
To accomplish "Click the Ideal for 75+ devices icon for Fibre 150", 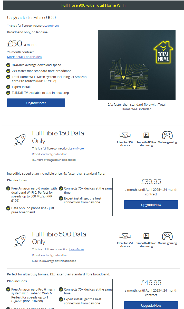I will [x=125, y=135].
